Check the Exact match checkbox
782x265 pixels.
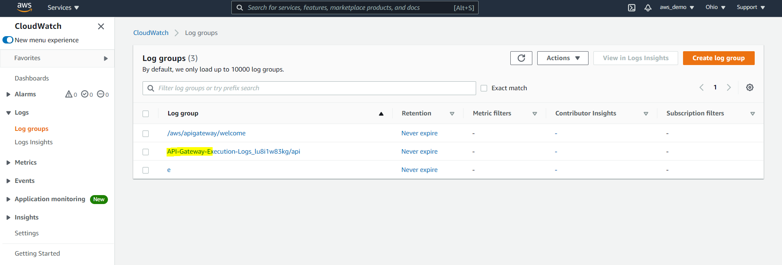484,88
